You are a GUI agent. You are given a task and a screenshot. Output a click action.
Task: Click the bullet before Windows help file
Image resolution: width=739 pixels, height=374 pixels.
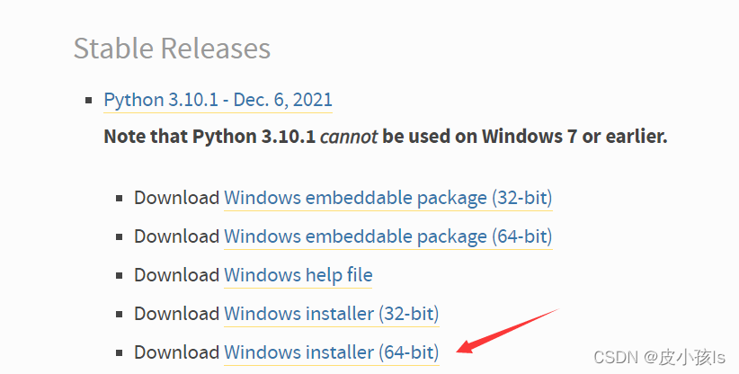(119, 276)
